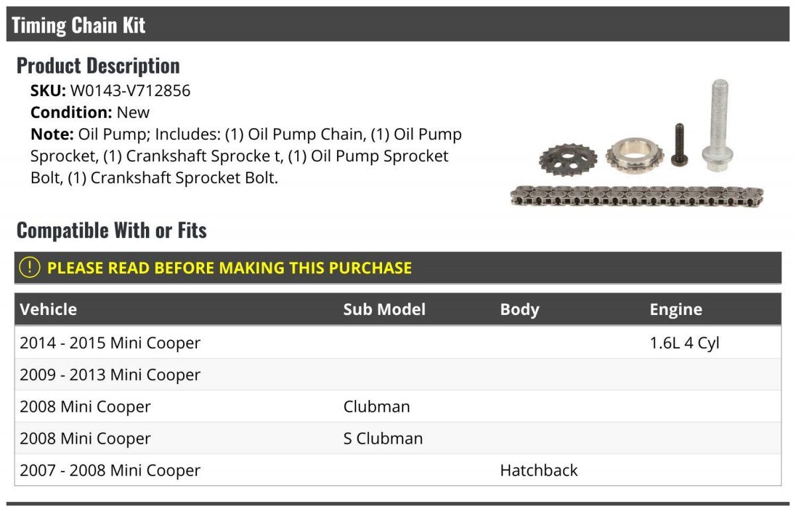The height and width of the screenshot is (512, 796).
Task: Select the Sub Model column header
Action: click(x=385, y=310)
